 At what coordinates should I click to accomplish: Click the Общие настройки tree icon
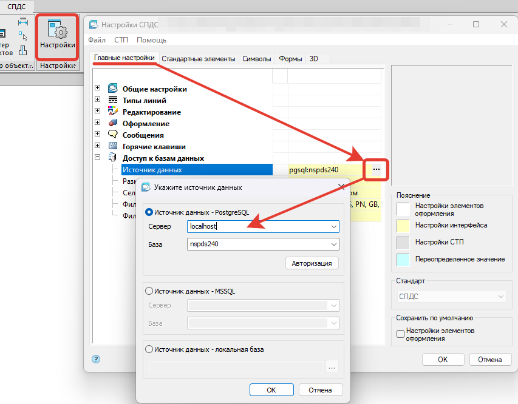tap(112, 89)
